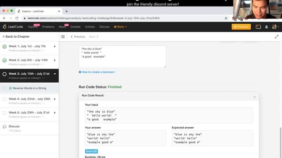Collapse Week 3: July 15th - July 21st arrow
282x158 pixels.
(55, 74)
